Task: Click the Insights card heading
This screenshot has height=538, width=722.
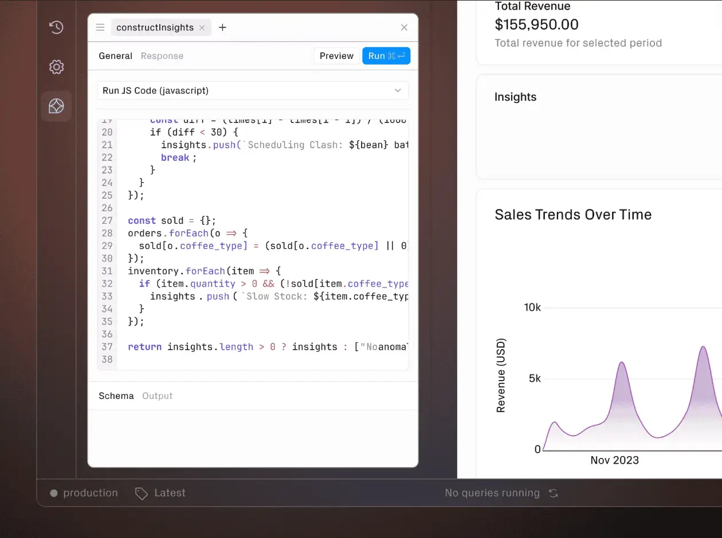Action: coord(515,97)
